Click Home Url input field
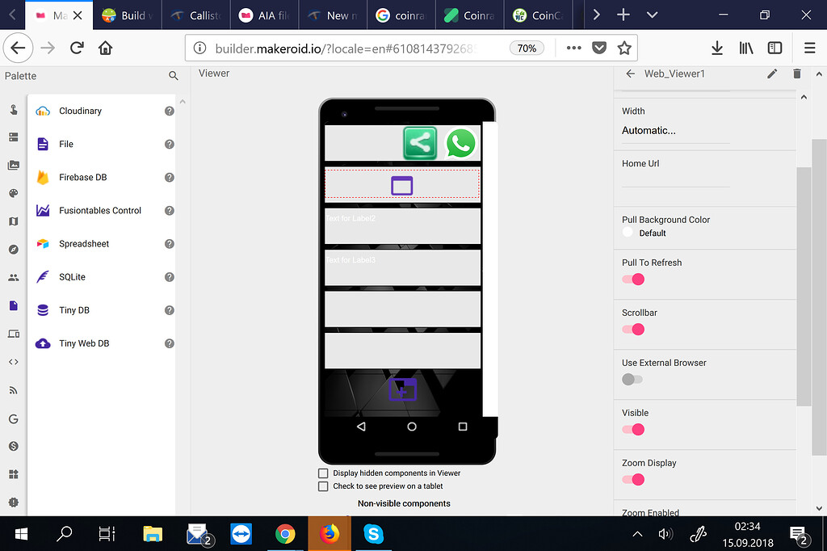Viewport: 827px width, 551px height. tap(676, 179)
